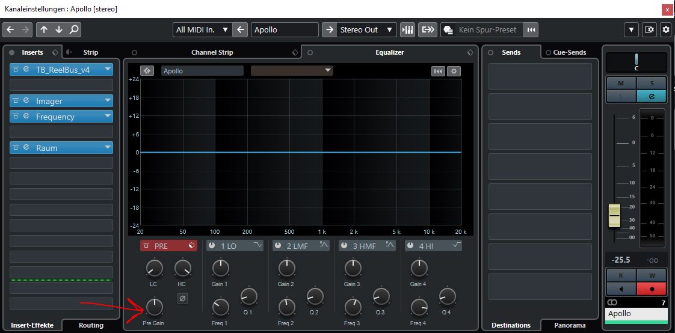The width and height of the screenshot is (675, 333).
Task: Open the equalizer settings gear icon
Action: (454, 71)
